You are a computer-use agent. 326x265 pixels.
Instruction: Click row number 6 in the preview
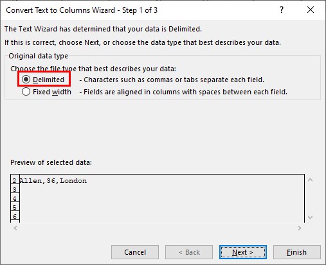(x=15, y=216)
